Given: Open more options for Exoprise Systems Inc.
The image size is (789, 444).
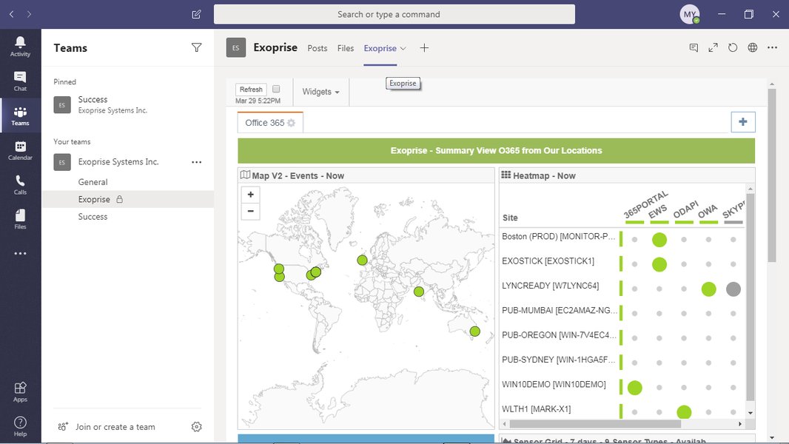Looking at the screenshot, I should (196, 161).
